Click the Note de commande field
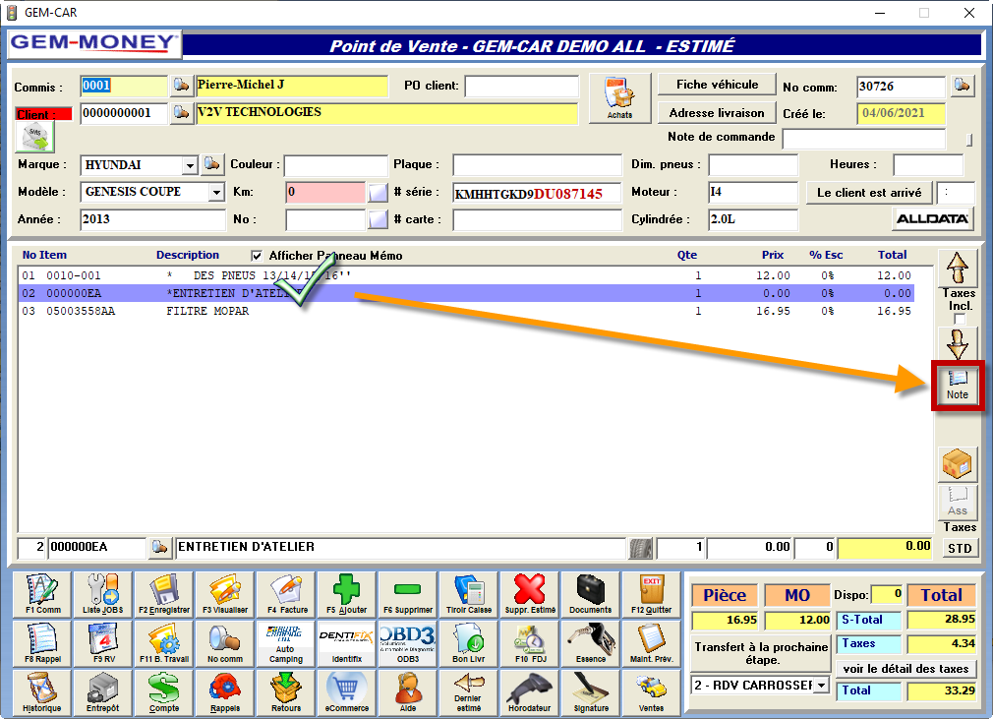The image size is (993, 719). 864,138
